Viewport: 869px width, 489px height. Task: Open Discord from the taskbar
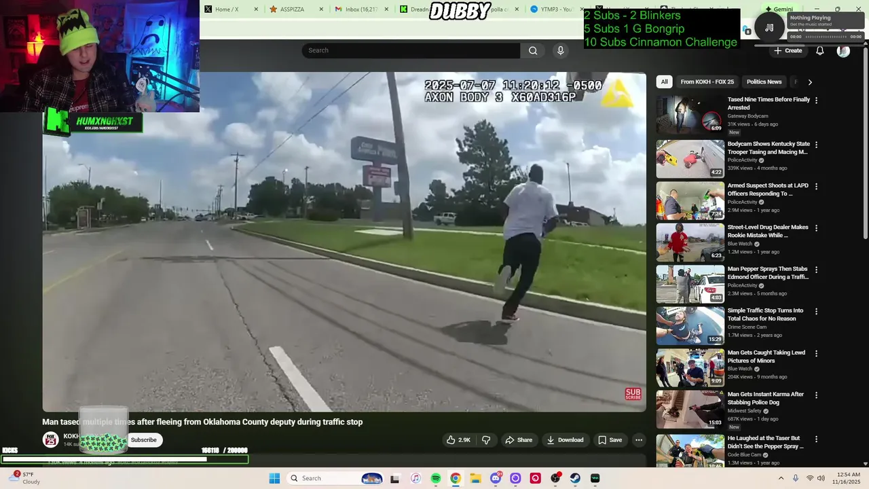coord(496,478)
